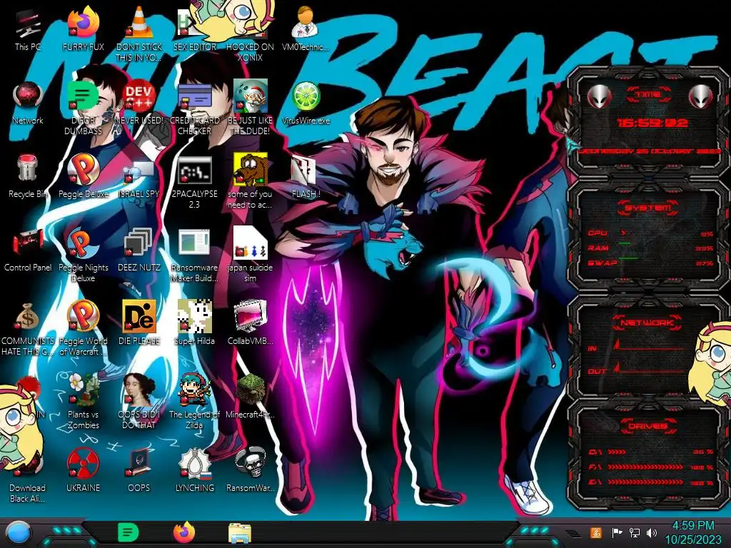Viewport: 731px width, 548px height.
Task: Select the VirusWire.exe lime icon
Action: pyautogui.click(x=306, y=103)
